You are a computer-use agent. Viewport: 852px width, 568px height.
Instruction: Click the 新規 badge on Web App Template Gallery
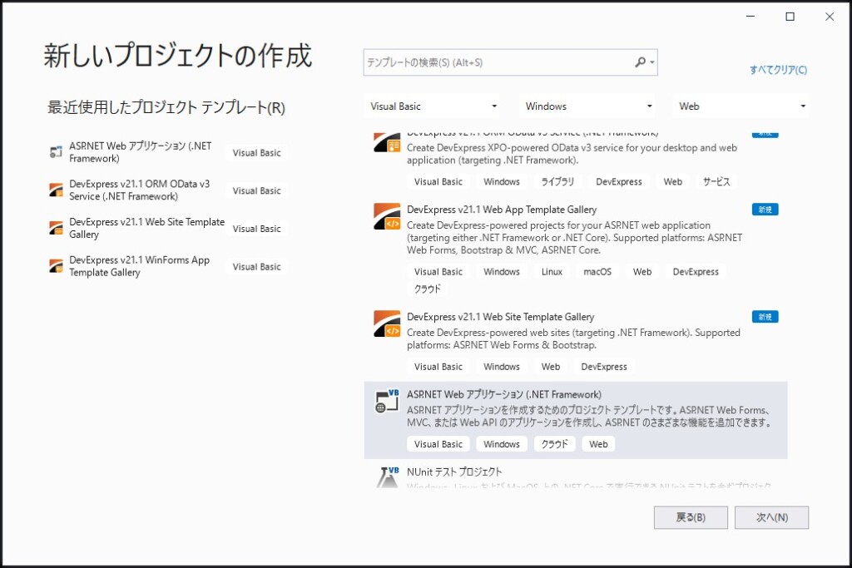point(765,210)
